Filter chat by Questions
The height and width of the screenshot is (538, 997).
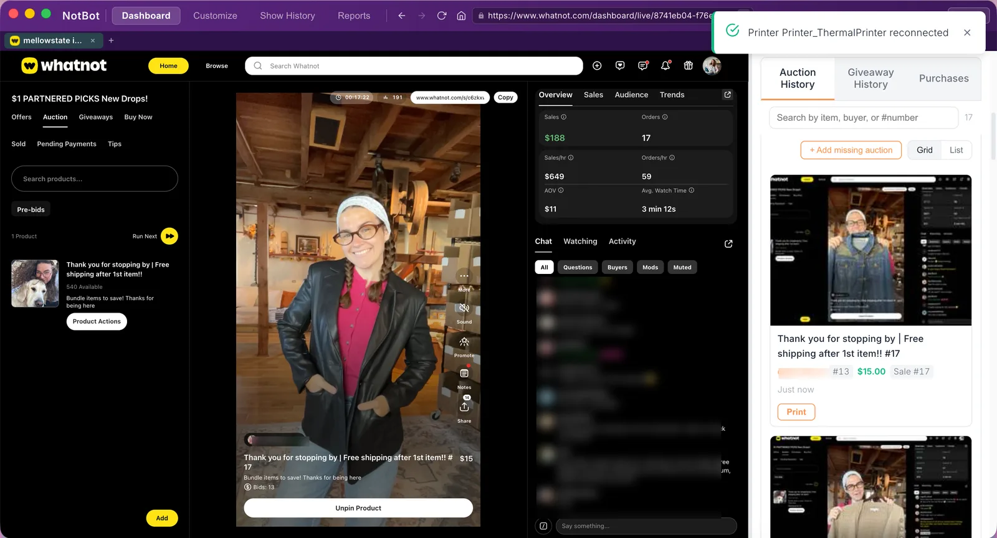point(578,267)
